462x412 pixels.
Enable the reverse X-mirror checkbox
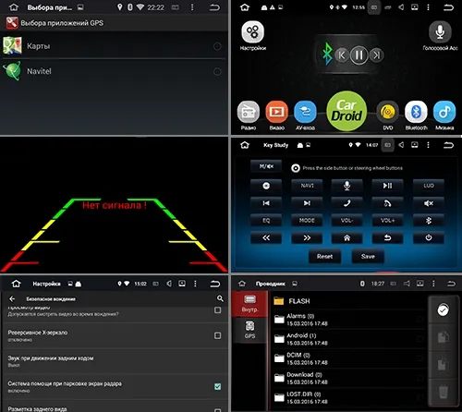tap(217, 335)
